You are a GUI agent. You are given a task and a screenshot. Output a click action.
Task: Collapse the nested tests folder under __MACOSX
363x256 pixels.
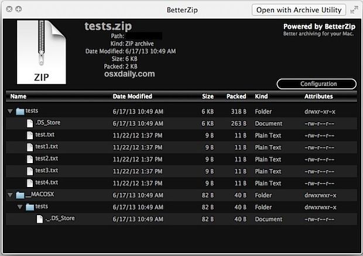20,207
